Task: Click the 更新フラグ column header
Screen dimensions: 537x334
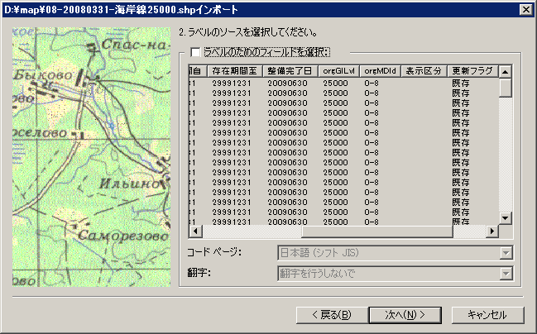Action: pyautogui.click(x=473, y=71)
